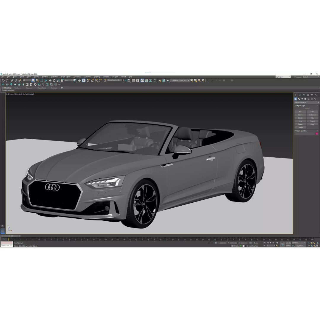Click the large Set Keys plus button
Screen dimensions: 320x320
(282, 244)
